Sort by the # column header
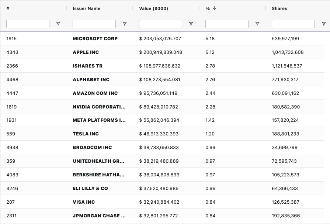Image resolution: width=330 pixels, height=224 pixels. tap(8, 8)
